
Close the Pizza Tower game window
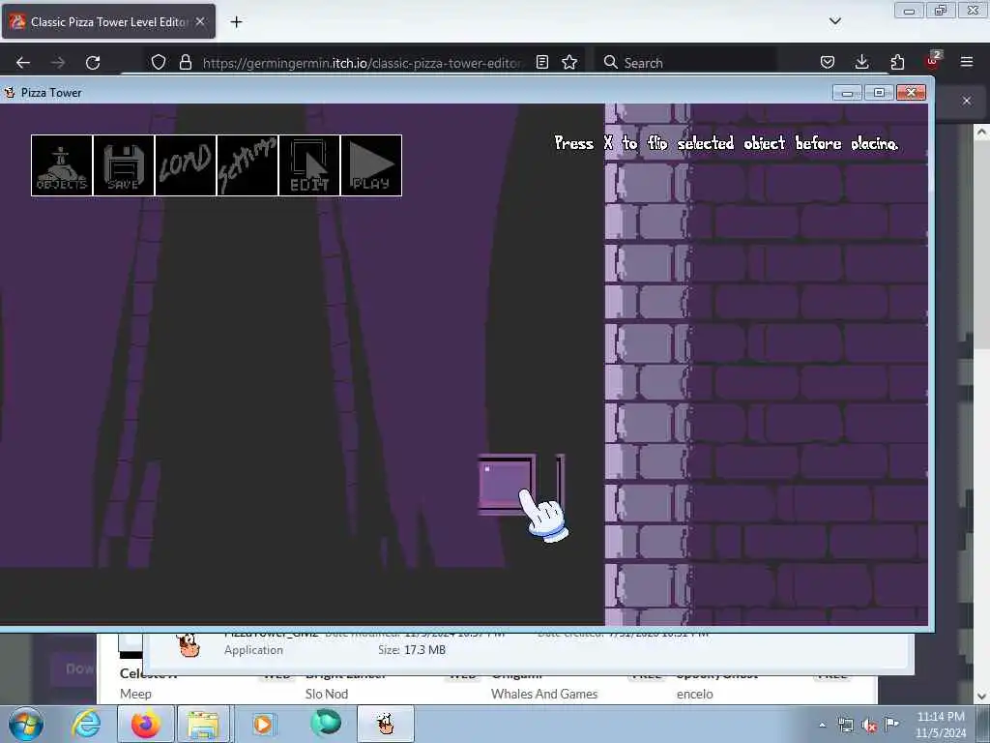point(911,93)
